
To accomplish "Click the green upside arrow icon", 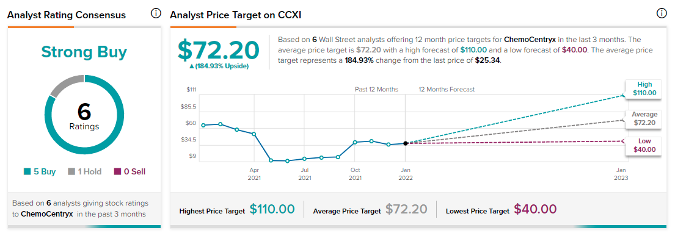I will [x=192, y=66].
